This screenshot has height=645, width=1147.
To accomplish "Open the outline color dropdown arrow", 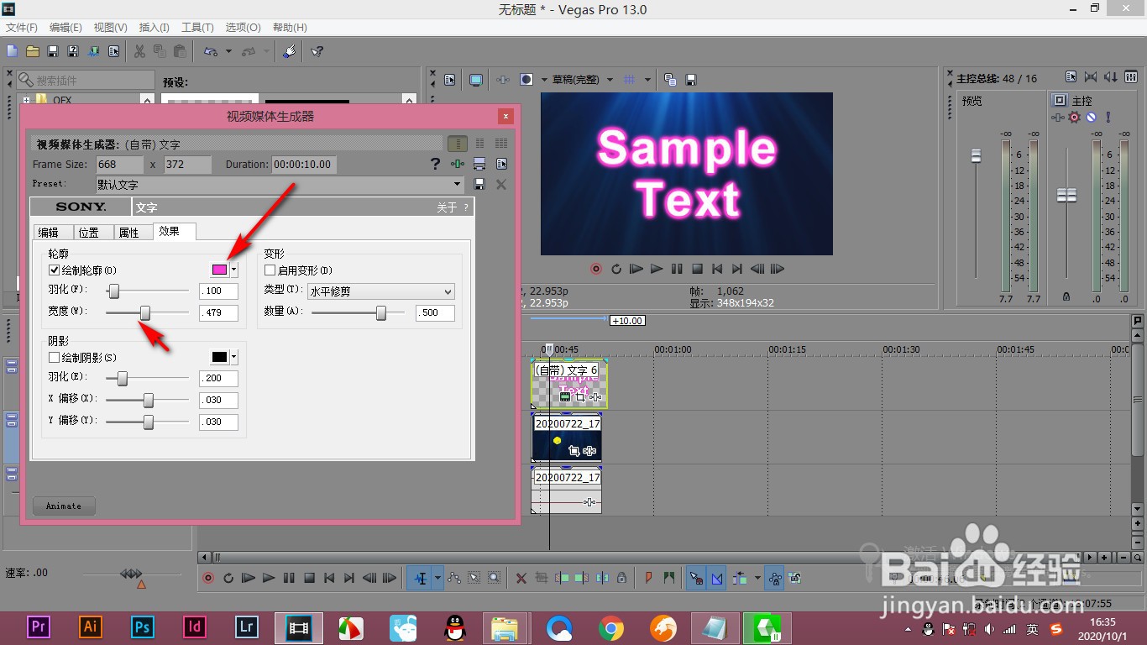I will 234,270.
